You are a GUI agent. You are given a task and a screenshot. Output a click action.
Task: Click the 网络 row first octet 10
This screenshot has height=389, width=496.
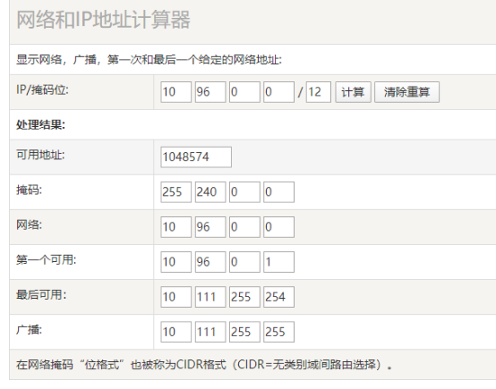(175, 227)
